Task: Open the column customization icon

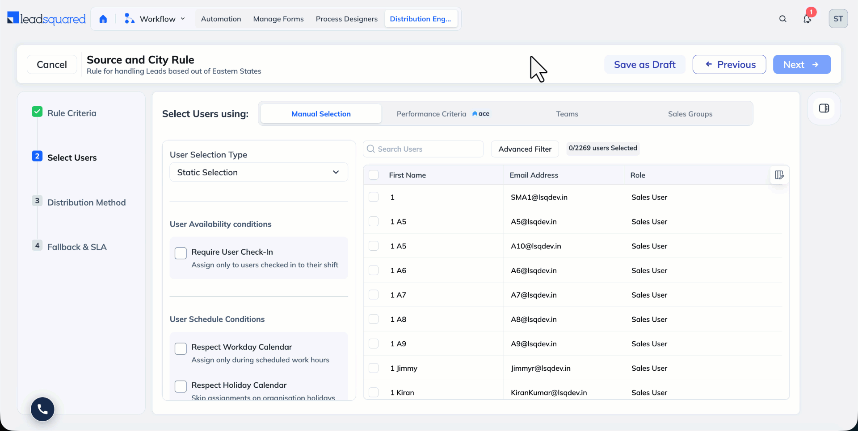Action: [779, 175]
